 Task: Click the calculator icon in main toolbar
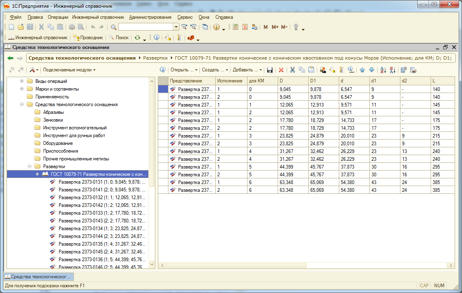pyautogui.click(x=236, y=27)
